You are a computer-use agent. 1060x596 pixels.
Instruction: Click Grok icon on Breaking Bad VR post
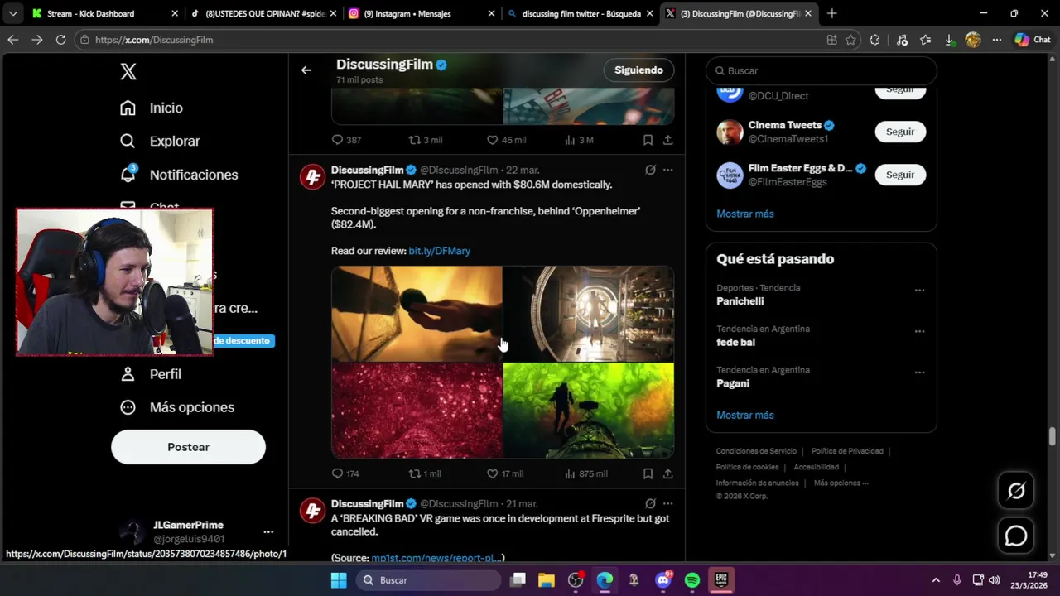click(x=650, y=503)
